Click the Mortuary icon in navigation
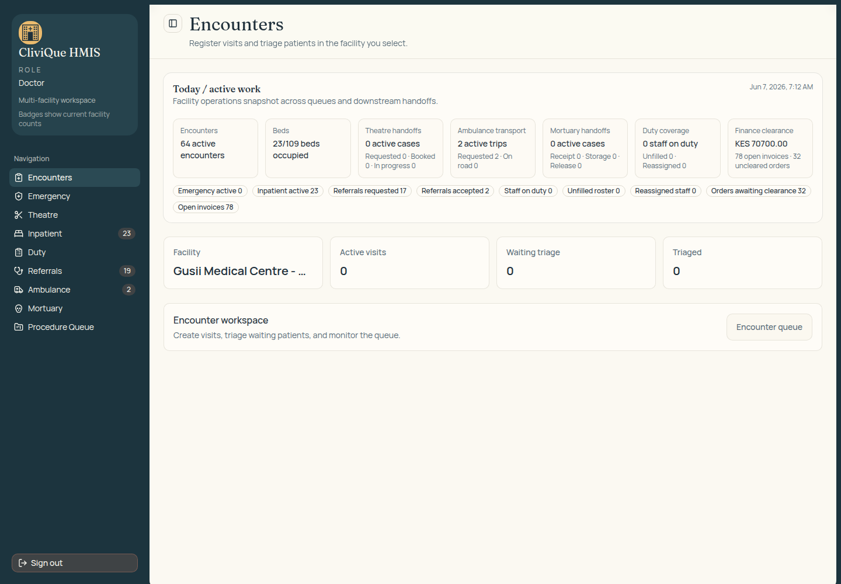 (x=19, y=308)
